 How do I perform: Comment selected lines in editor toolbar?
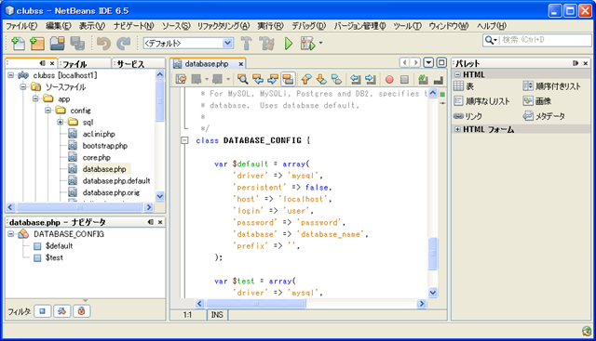coord(423,79)
